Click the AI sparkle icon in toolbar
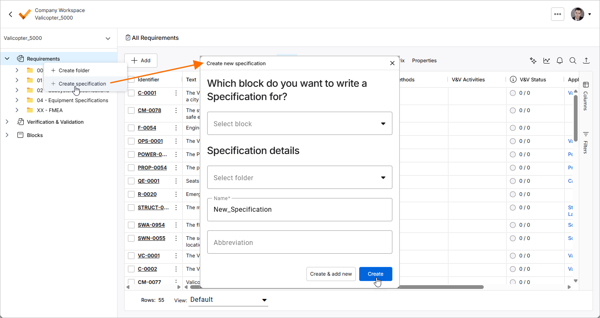 point(533,61)
